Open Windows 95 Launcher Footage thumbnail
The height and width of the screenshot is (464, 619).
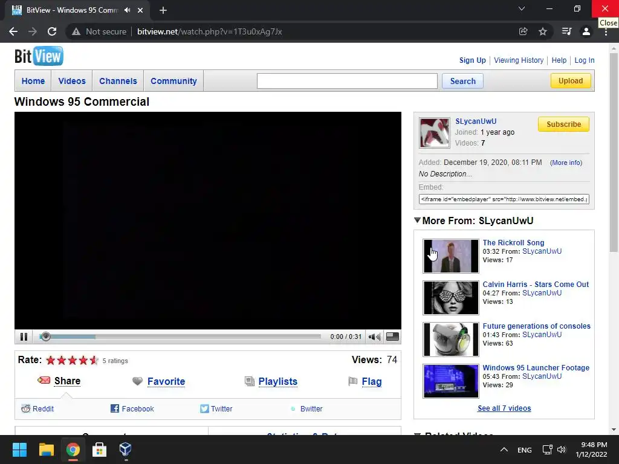coord(451,381)
